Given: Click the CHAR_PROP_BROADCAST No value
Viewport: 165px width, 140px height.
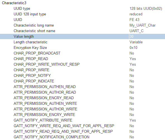Looking at the screenshot, I should point(132,53).
